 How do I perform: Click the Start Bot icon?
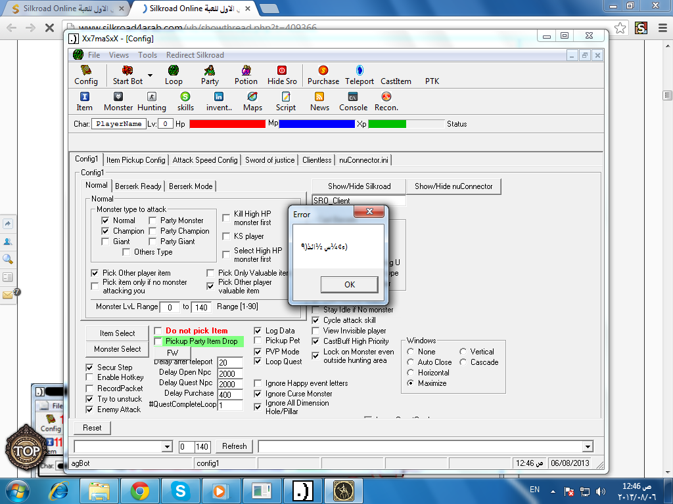tap(128, 75)
